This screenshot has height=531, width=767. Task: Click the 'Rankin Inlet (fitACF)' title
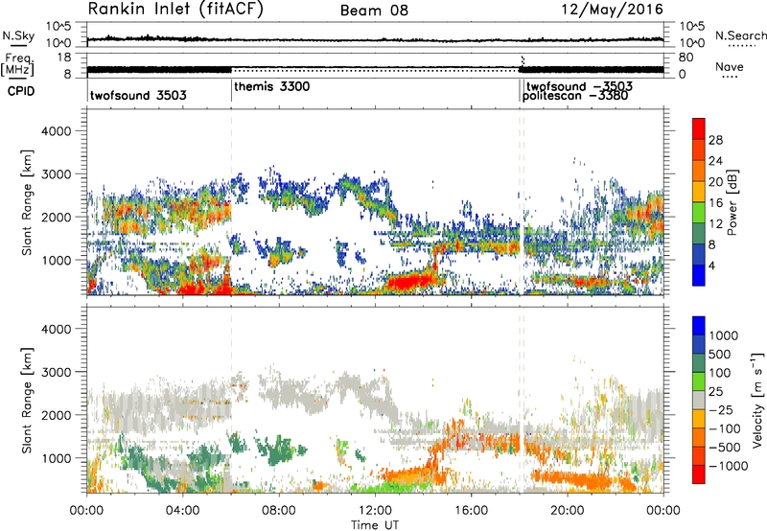coord(175,10)
